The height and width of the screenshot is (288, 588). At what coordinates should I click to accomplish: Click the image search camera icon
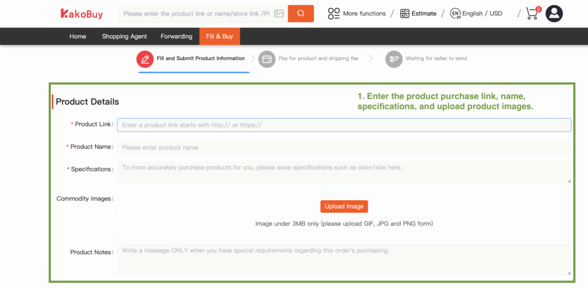279,13
